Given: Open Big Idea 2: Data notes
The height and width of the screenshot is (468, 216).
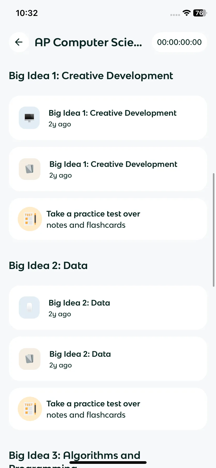Looking at the screenshot, I should click(108, 308).
